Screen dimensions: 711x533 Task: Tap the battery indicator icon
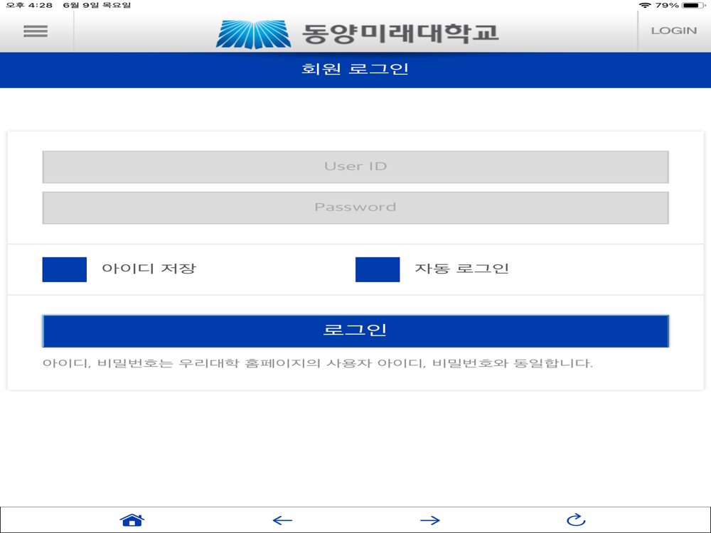(693, 6)
